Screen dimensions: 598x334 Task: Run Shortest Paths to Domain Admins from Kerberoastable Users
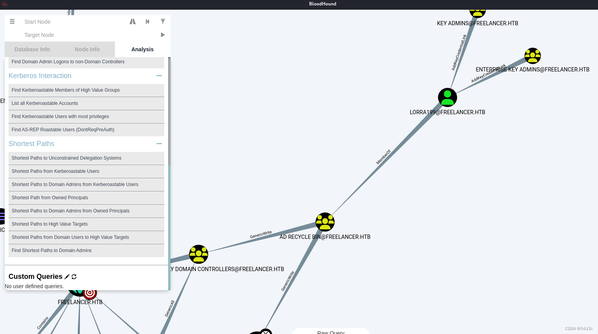coord(86,184)
